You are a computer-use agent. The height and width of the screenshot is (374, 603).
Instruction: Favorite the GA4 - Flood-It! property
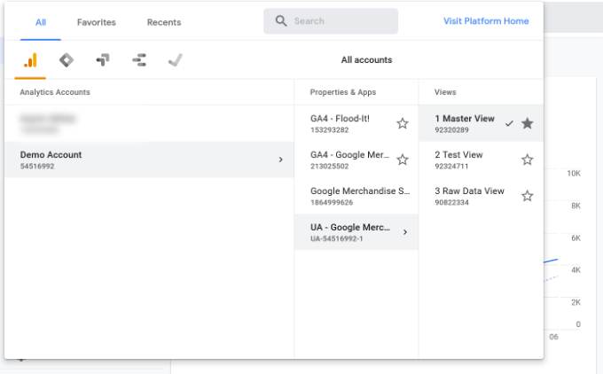(x=403, y=123)
